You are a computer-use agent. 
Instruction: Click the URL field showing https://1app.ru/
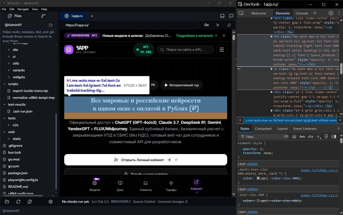131,25
